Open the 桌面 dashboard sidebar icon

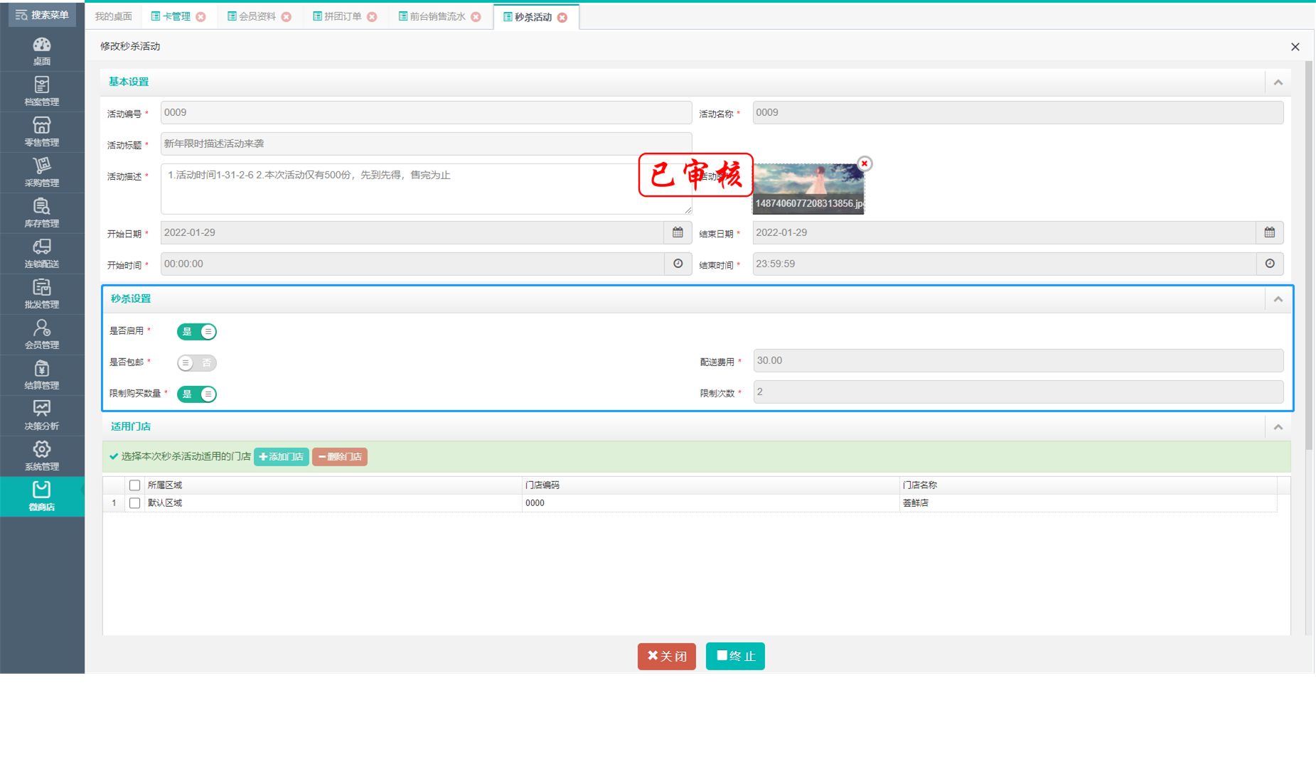pyautogui.click(x=42, y=51)
